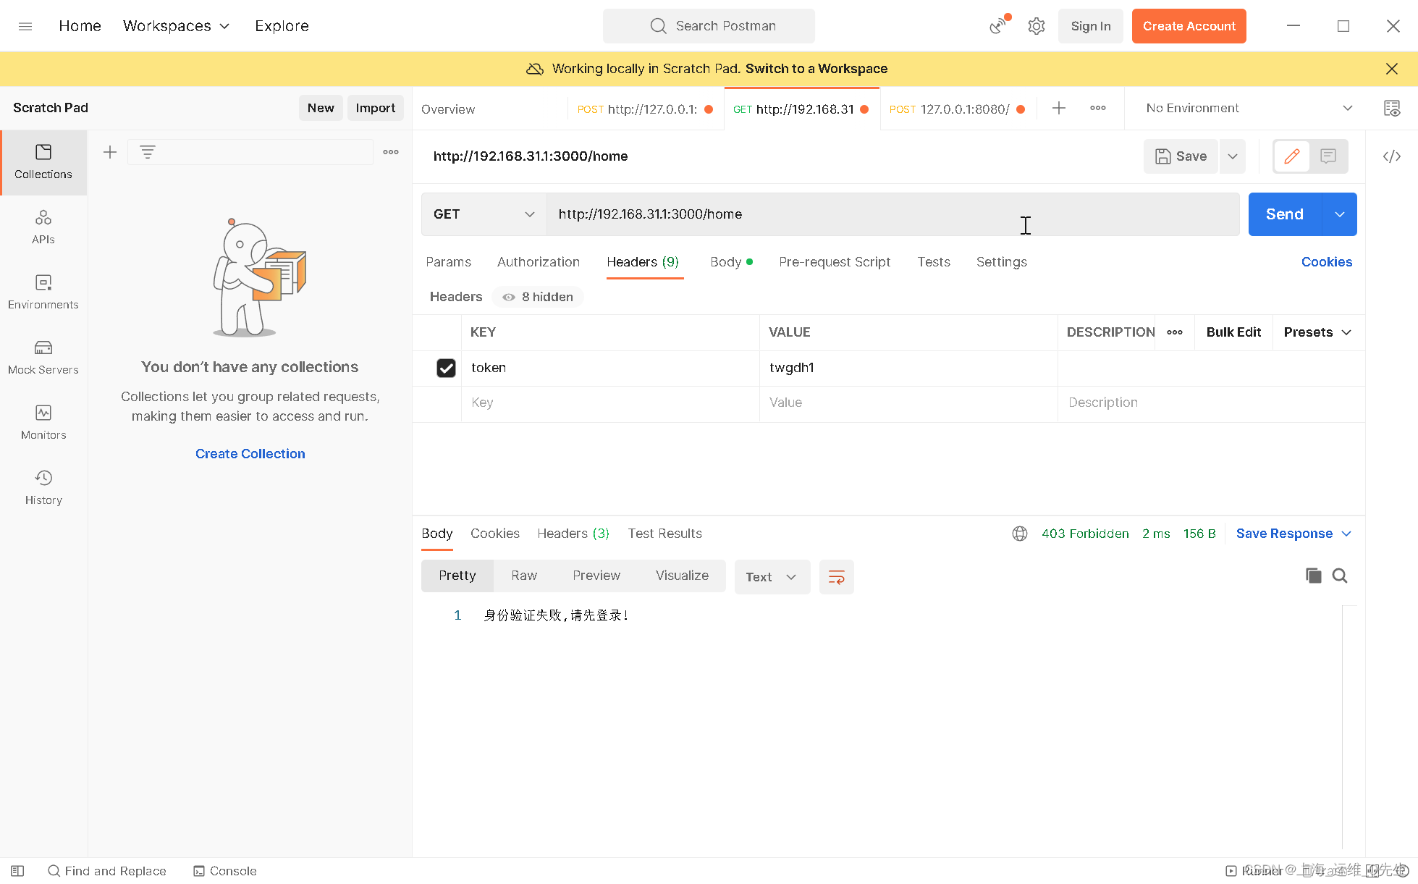Switch to edit mode pencil icon

point(1292,156)
